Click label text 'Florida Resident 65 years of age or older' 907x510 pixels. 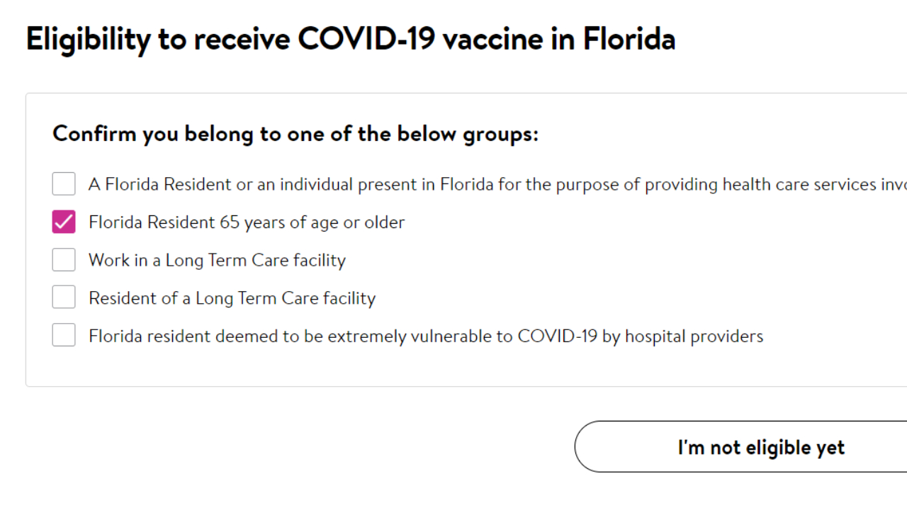click(x=247, y=222)
